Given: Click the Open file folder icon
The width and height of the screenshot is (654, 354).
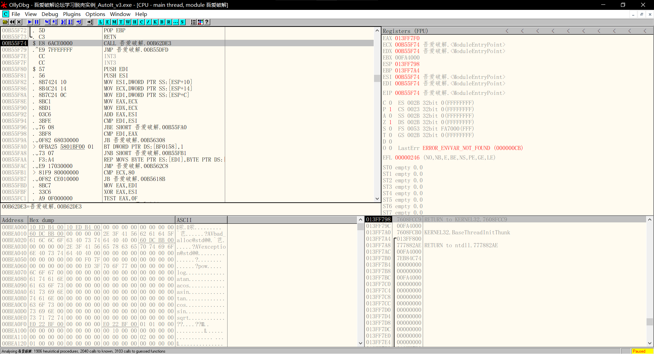Looking at the screenshot, I should click(x=5, y=22).
